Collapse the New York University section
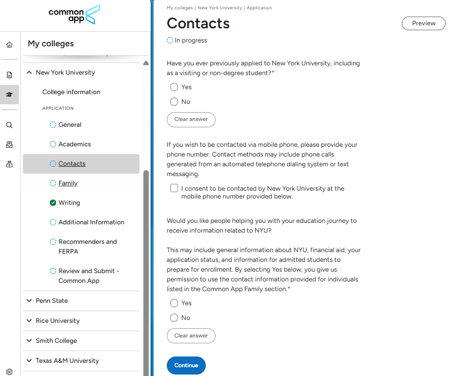 pyautogui.click(x=29, y=73)
